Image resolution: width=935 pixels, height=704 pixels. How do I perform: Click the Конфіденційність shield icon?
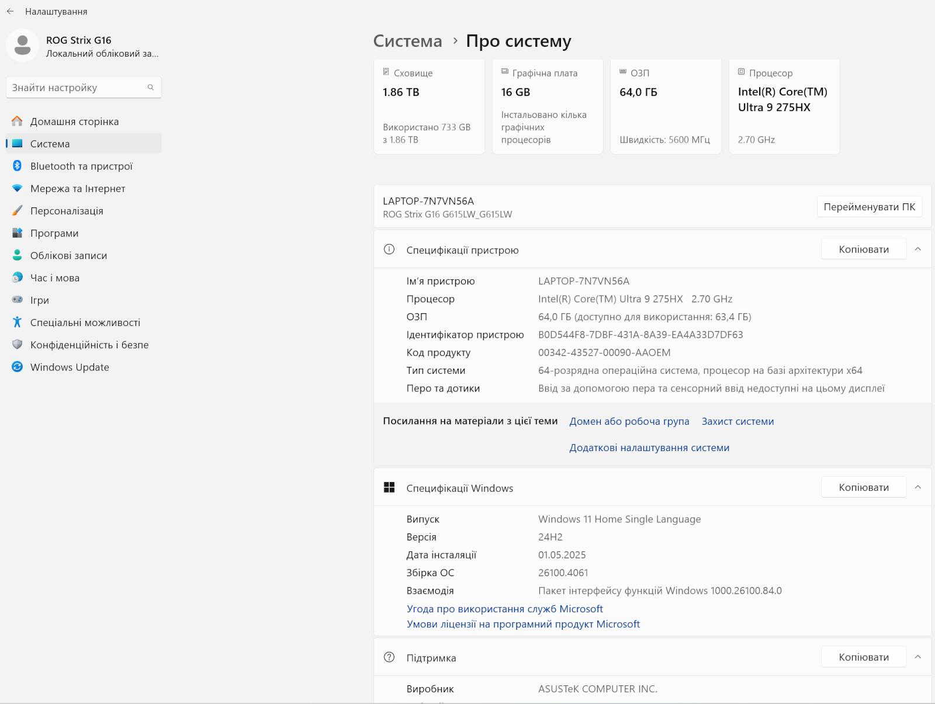point(17,345)
